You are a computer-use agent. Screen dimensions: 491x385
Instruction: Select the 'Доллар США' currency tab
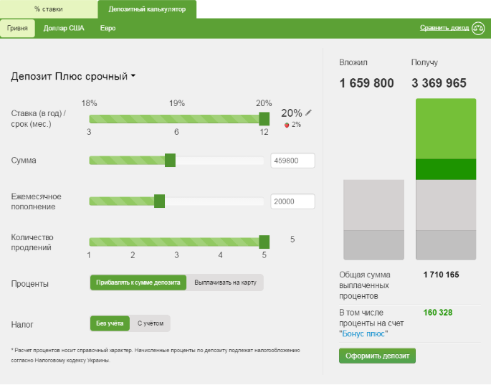point(64,29)
